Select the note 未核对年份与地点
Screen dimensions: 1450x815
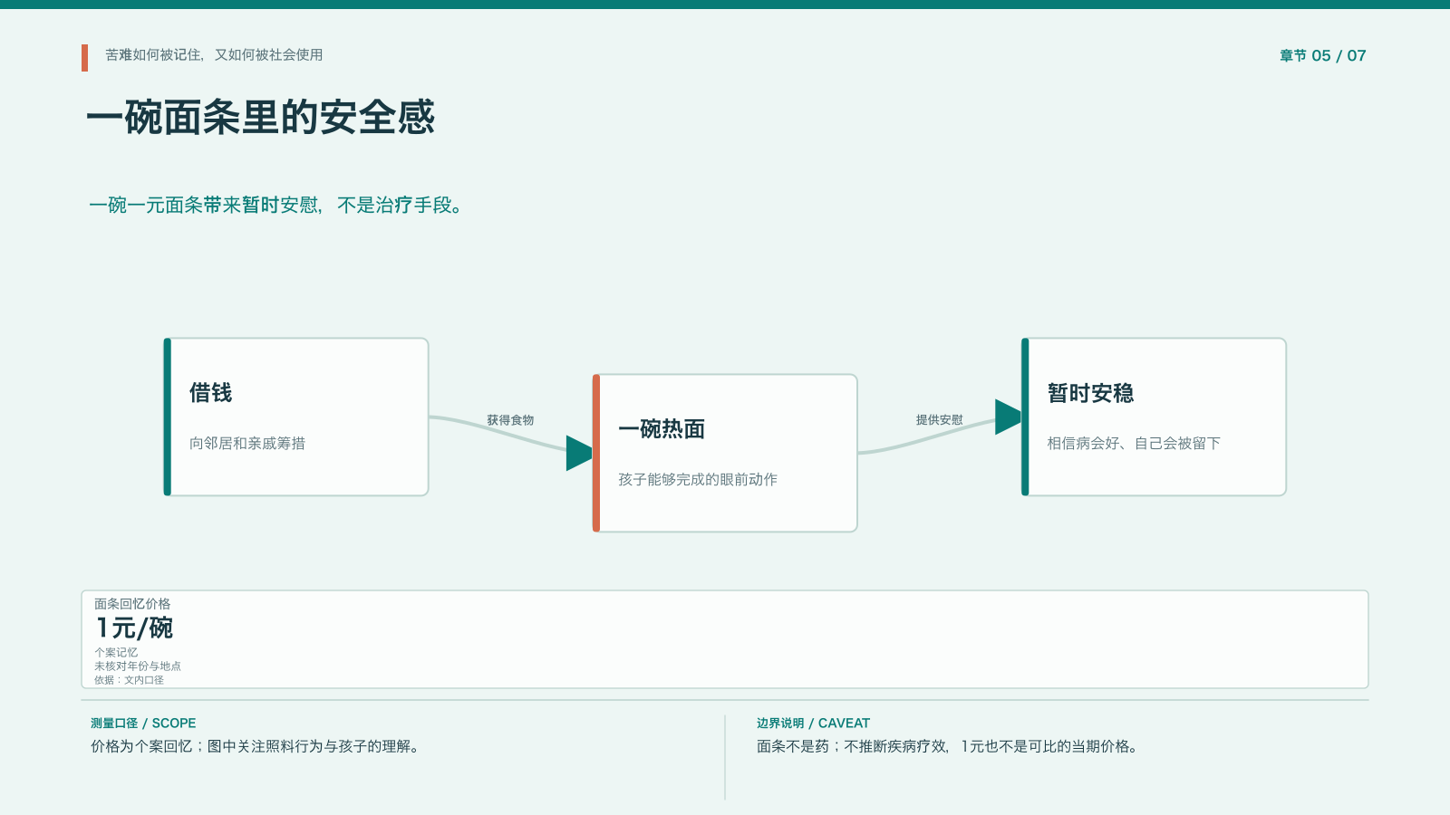[x=138, y=666]
